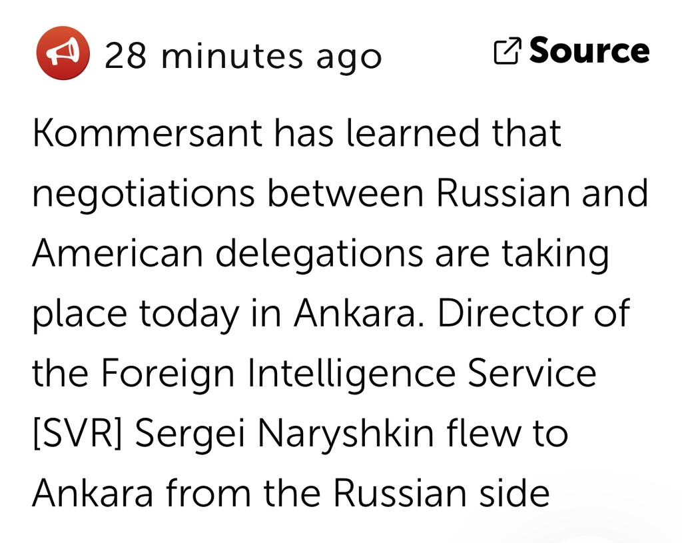Click the words "American delegations"

[228, 253]
